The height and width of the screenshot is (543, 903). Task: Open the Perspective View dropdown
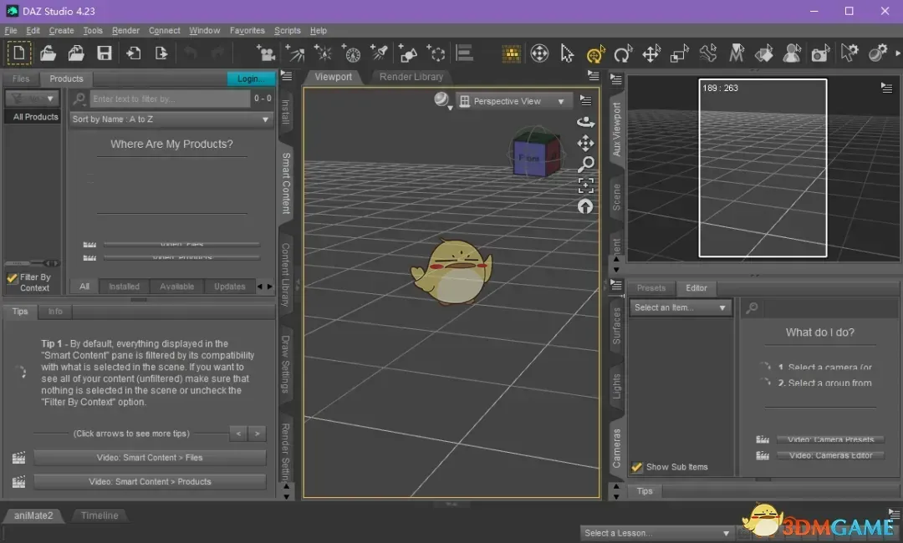(x=513, y=100)
